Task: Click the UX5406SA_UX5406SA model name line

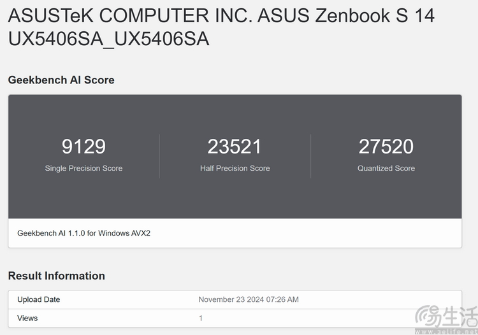Action: tap(108, 39)
